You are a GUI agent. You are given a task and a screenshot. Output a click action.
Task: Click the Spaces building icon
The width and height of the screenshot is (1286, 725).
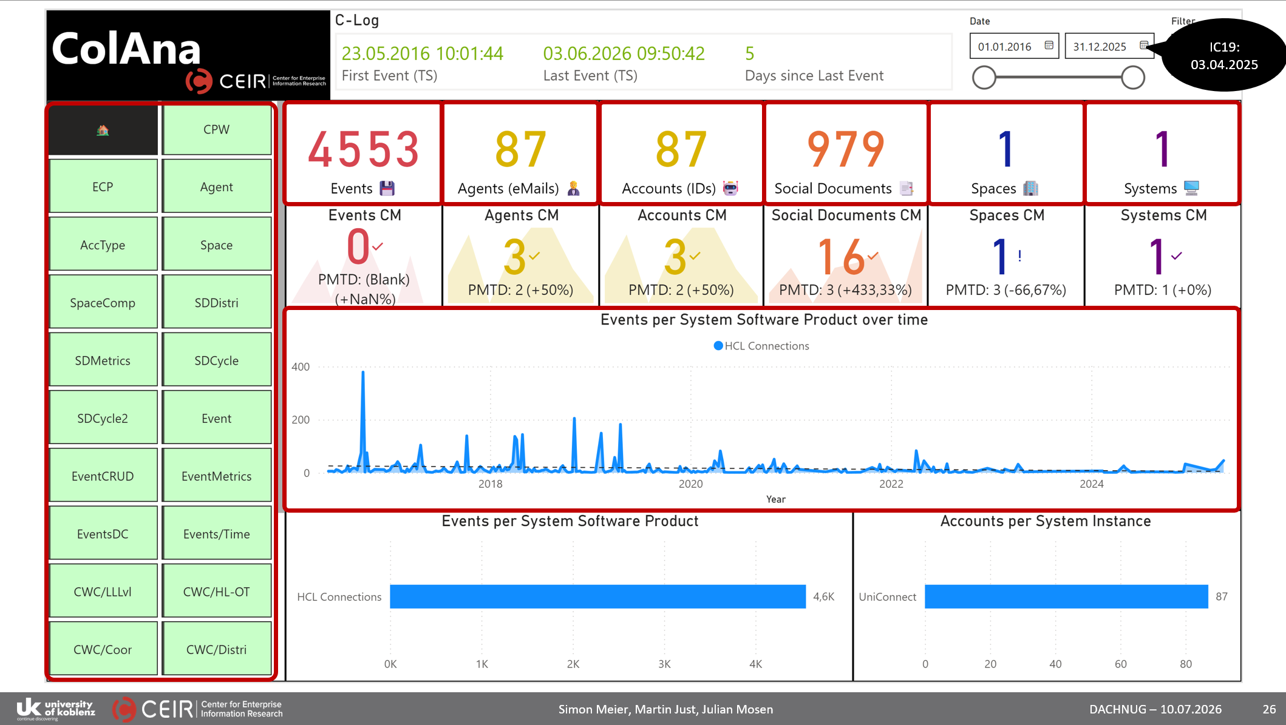[1030, 189]
